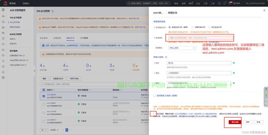
Task: Open the help question-mark icon in the header
Action: [x=229, y=3]
